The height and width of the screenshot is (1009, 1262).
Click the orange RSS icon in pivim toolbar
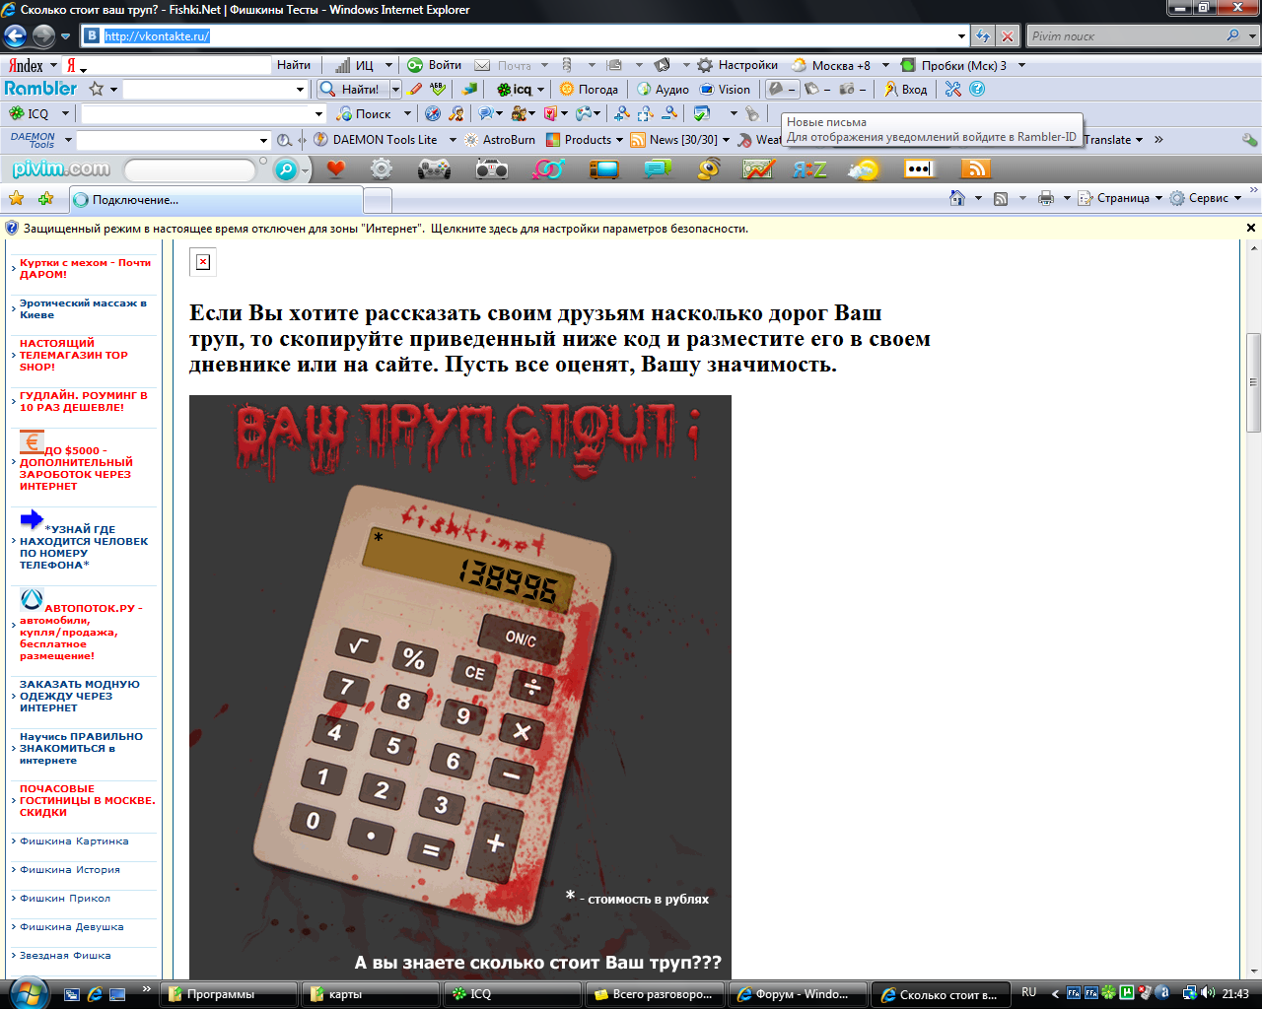click(975, 168)
